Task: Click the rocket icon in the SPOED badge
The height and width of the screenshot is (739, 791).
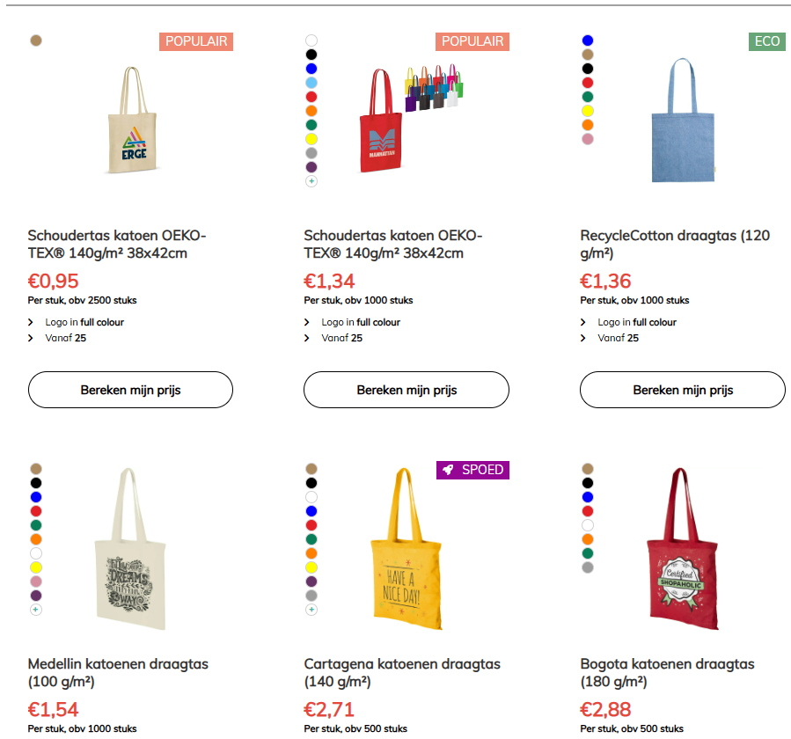Action: tap(448, 470)
